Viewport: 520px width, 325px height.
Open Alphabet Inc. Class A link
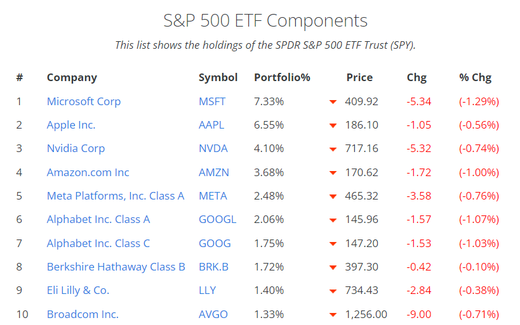[x=98, y=219]
